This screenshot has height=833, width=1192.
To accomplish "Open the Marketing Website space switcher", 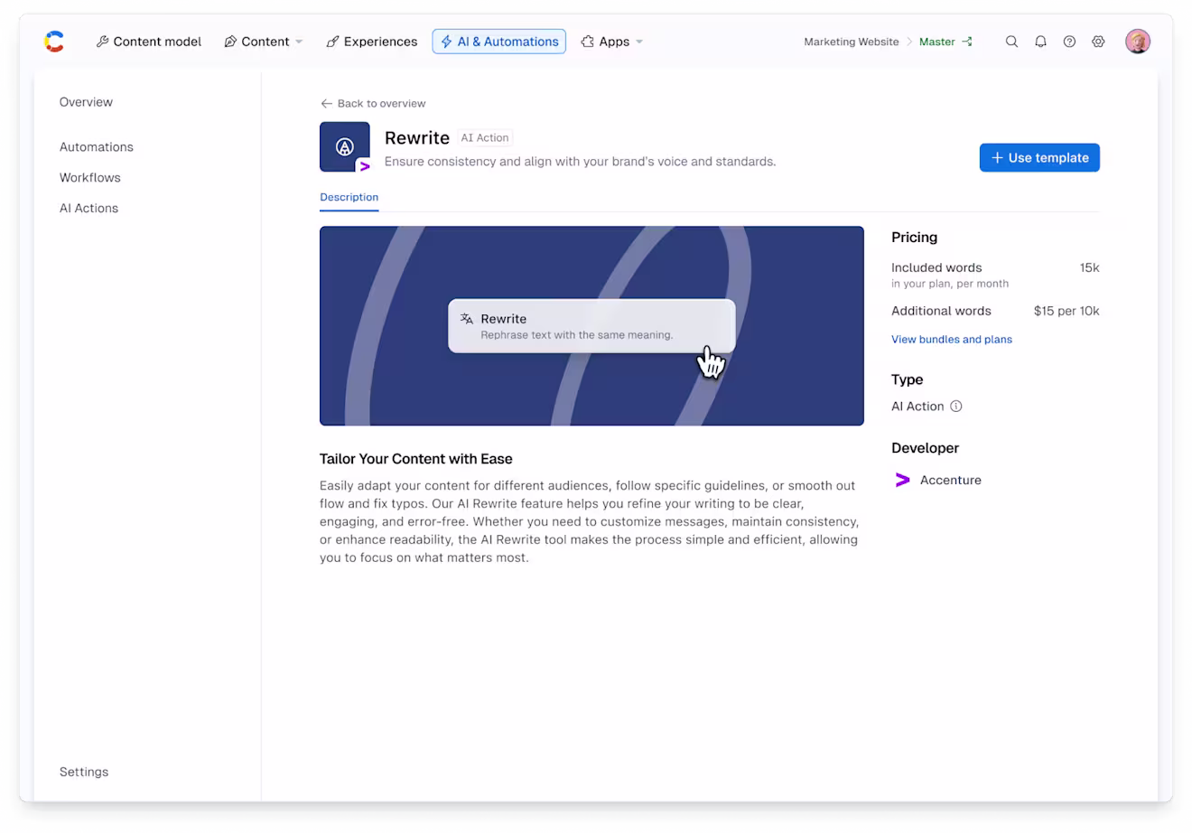I will point(852,42).
